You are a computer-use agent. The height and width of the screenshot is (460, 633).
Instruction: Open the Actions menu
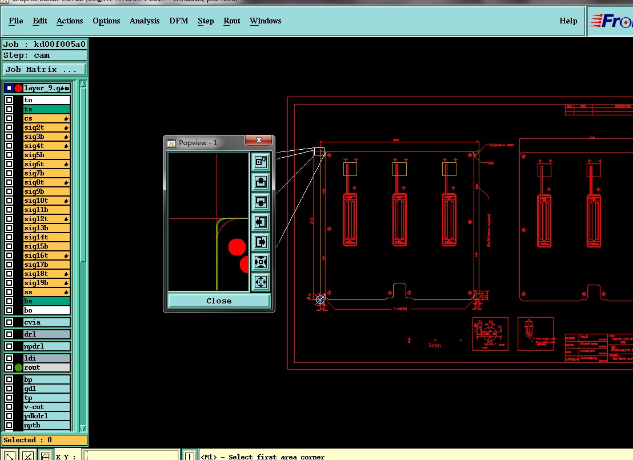coord(70,21)
